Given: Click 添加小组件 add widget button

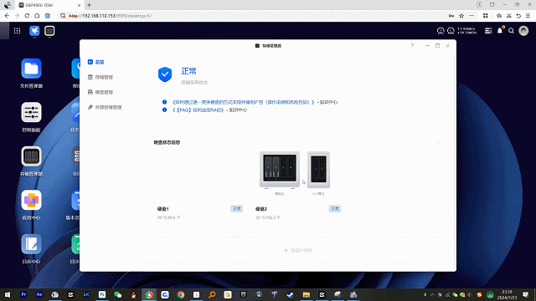Looking at the screenshot, I should tap(298, 250).
